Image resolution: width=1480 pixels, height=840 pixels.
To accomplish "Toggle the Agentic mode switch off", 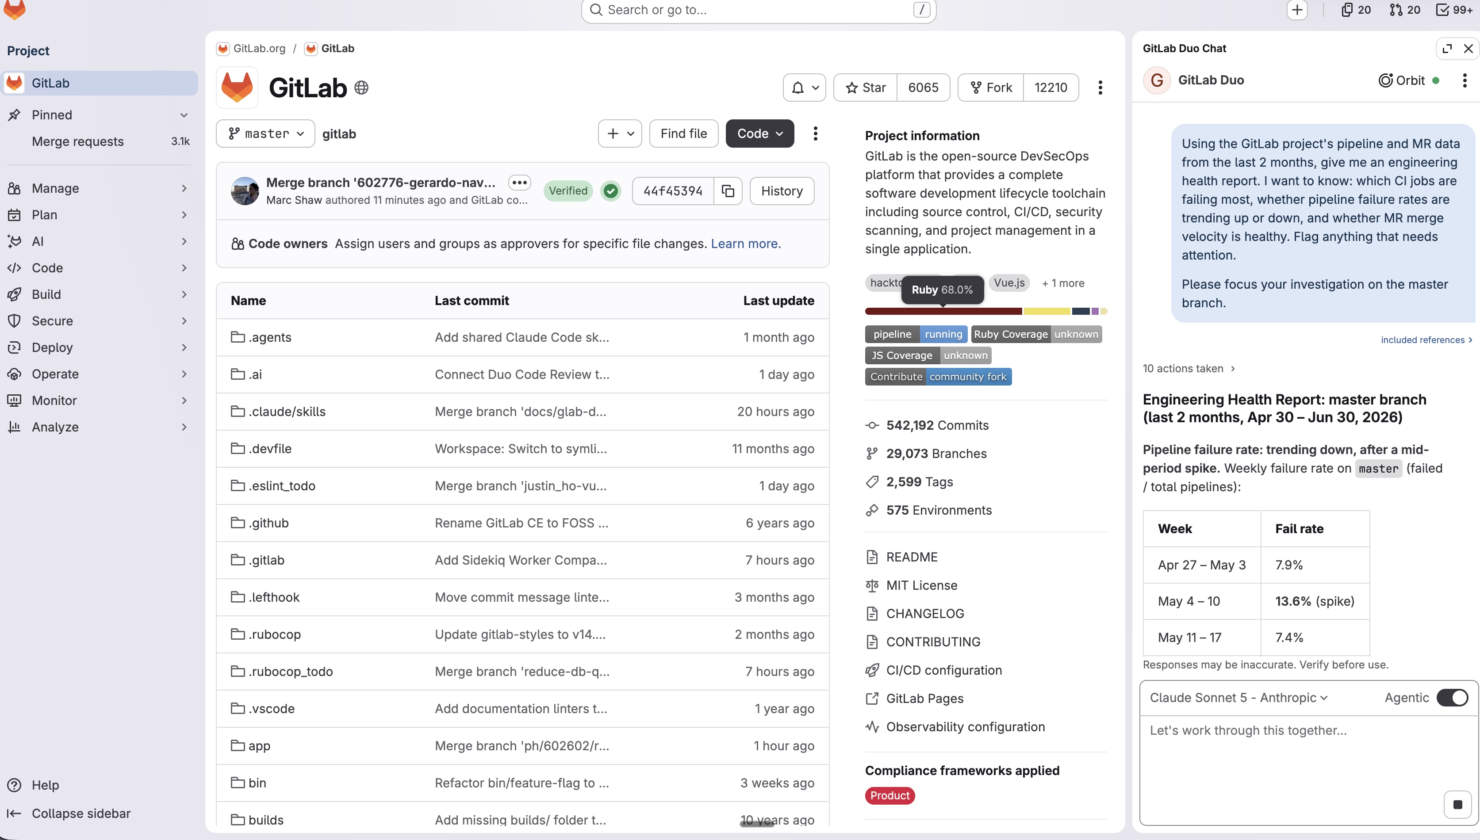I will pyautogui.click(x=1452, y=698).
